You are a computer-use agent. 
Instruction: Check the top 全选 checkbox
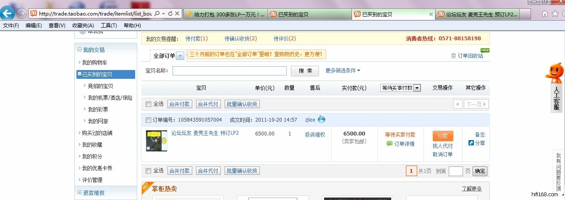click(148, 104)
